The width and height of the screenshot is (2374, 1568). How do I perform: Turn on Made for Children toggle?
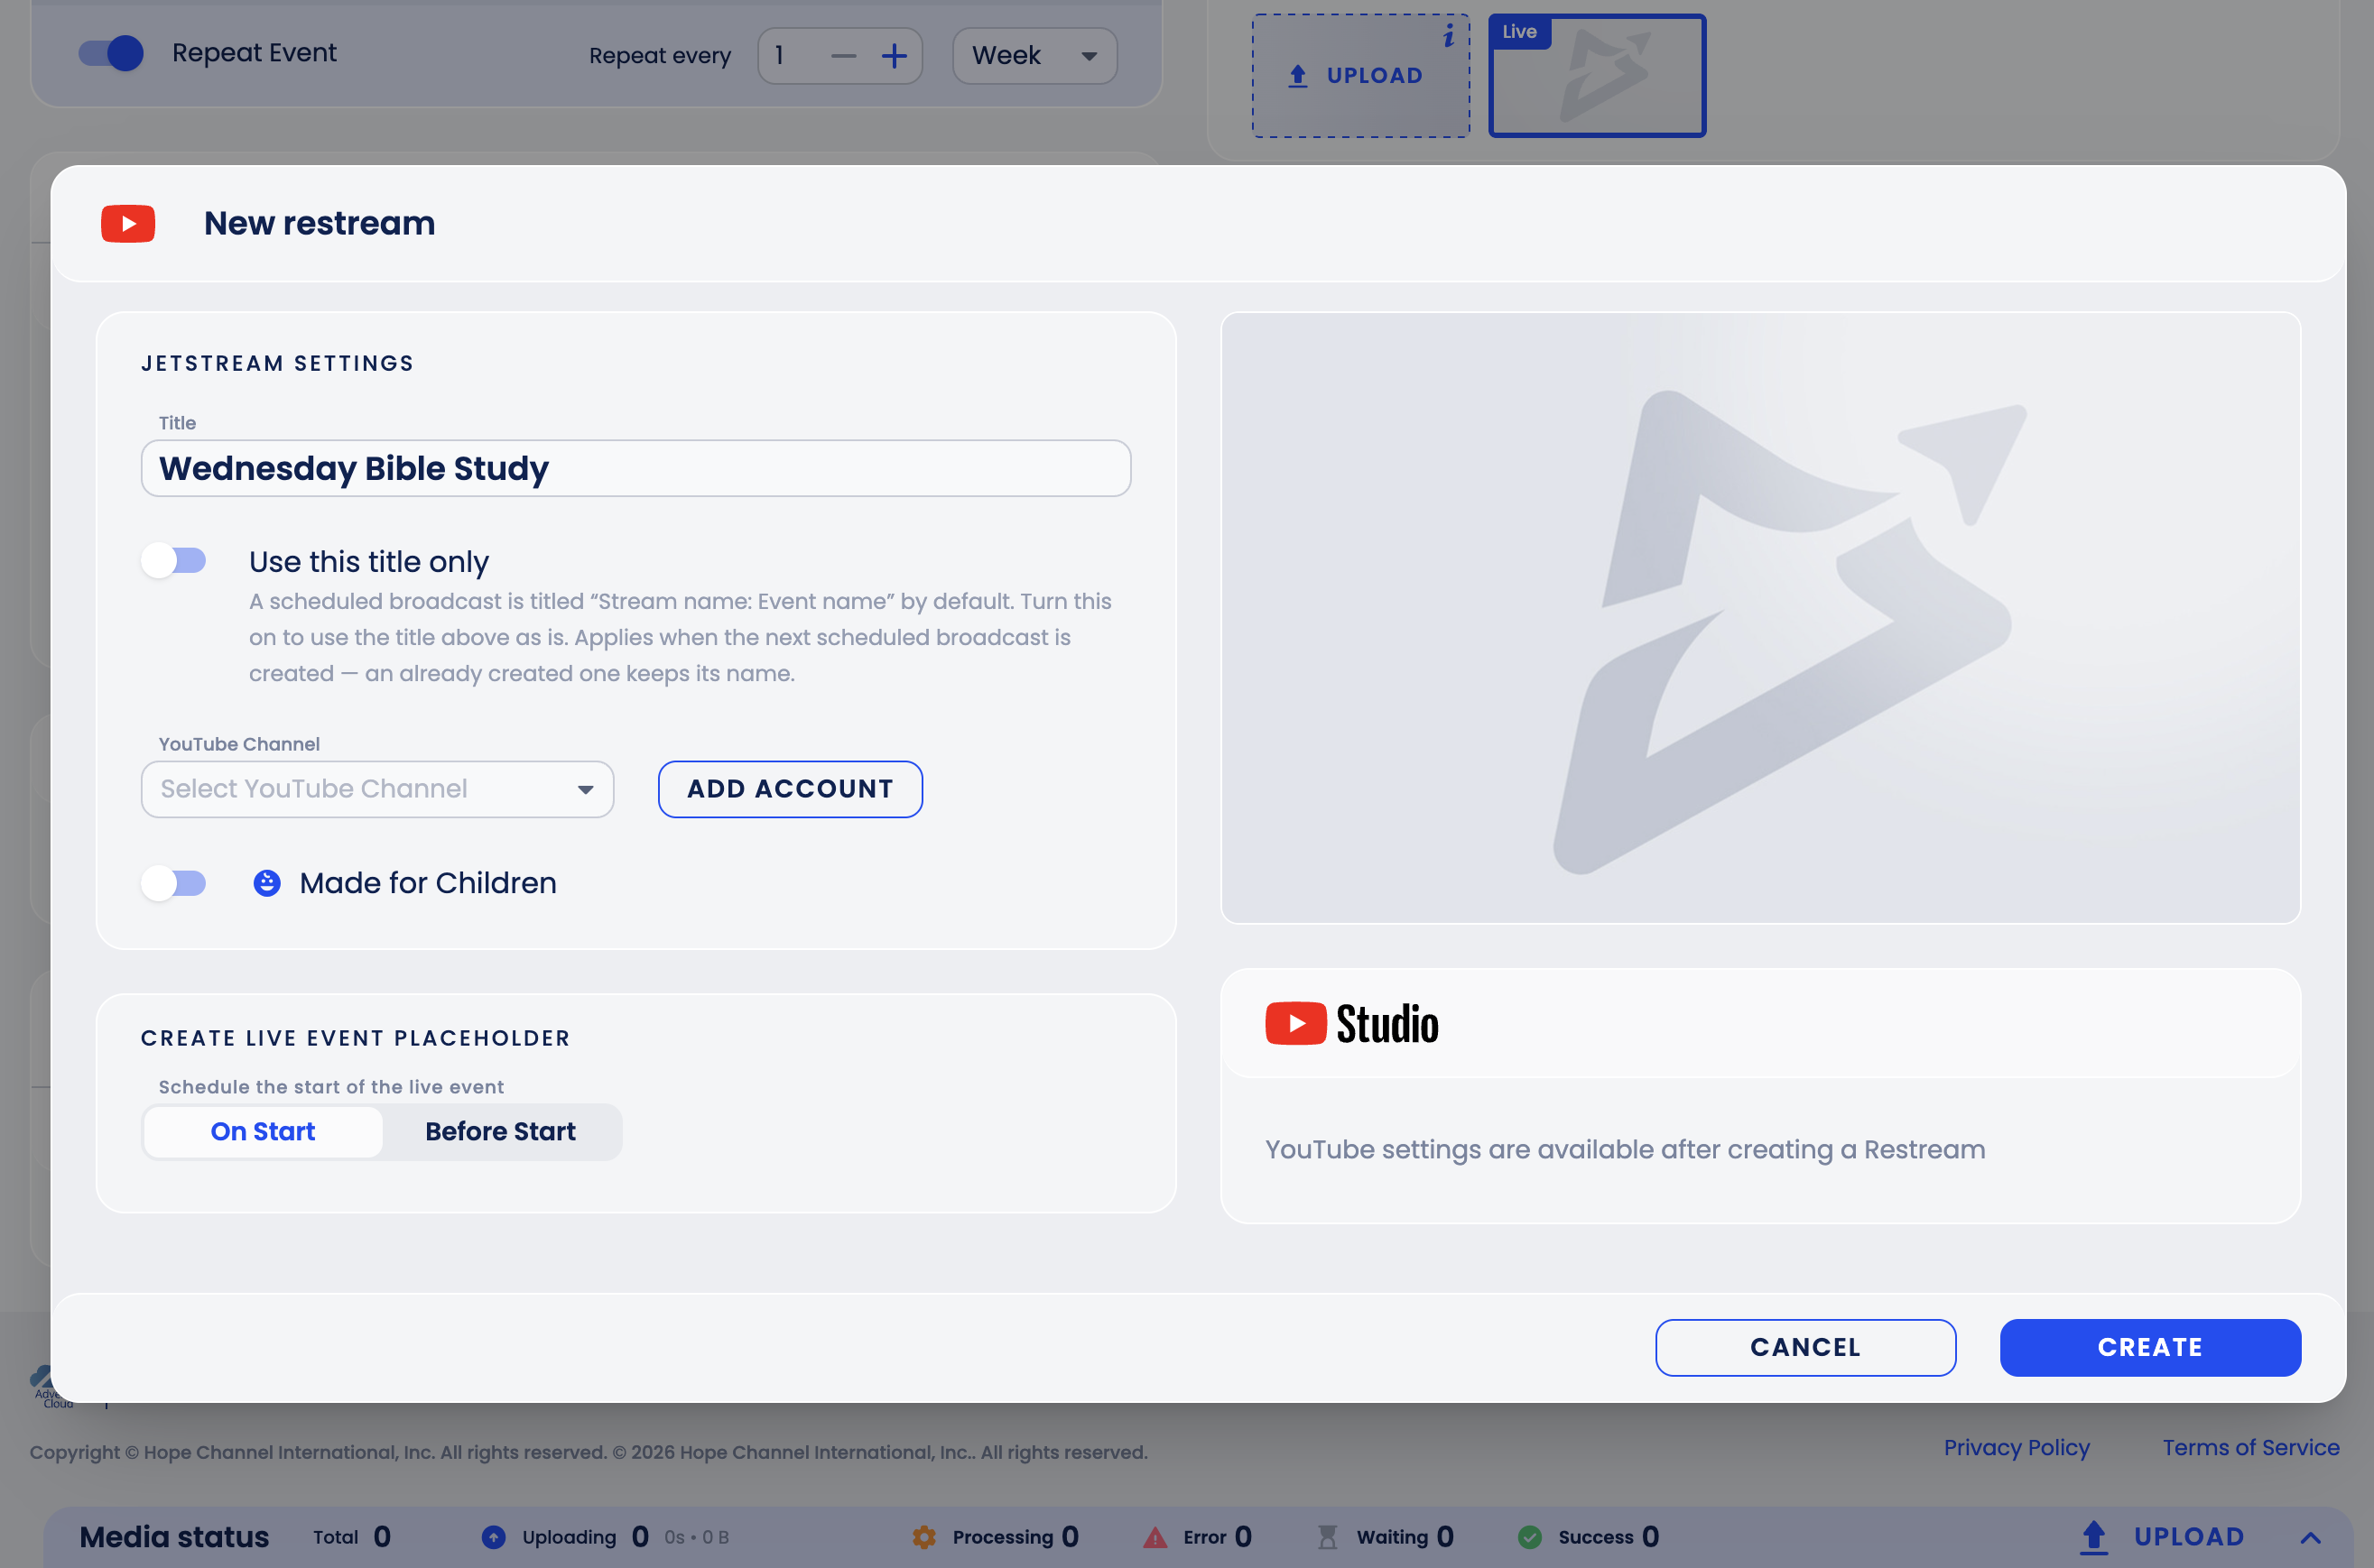click(174, 883)
